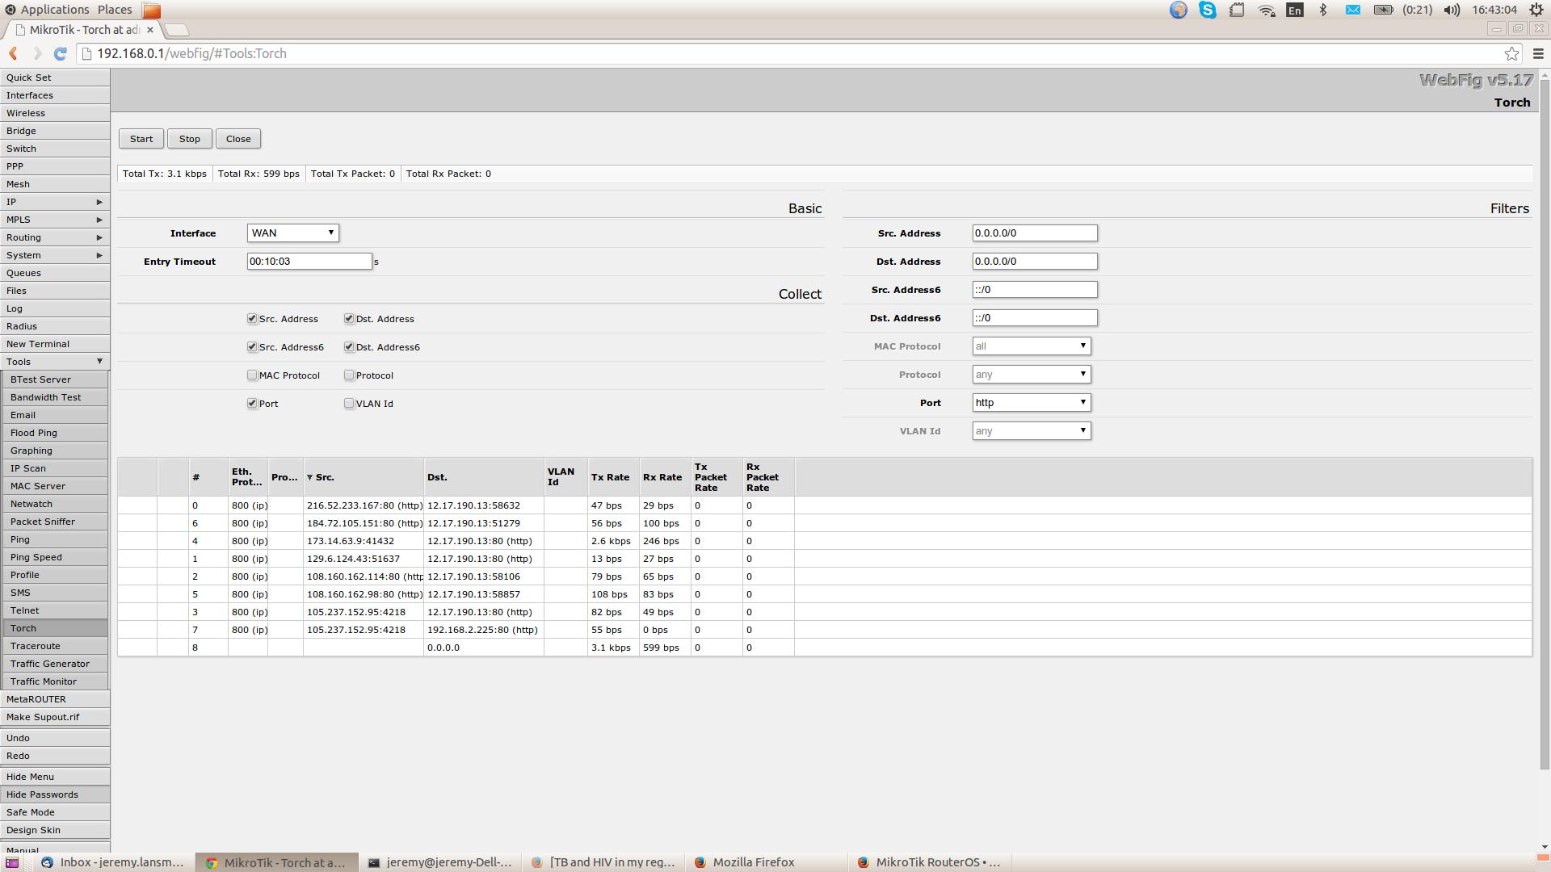Go back with browser back arrow

tap(14, 53)
